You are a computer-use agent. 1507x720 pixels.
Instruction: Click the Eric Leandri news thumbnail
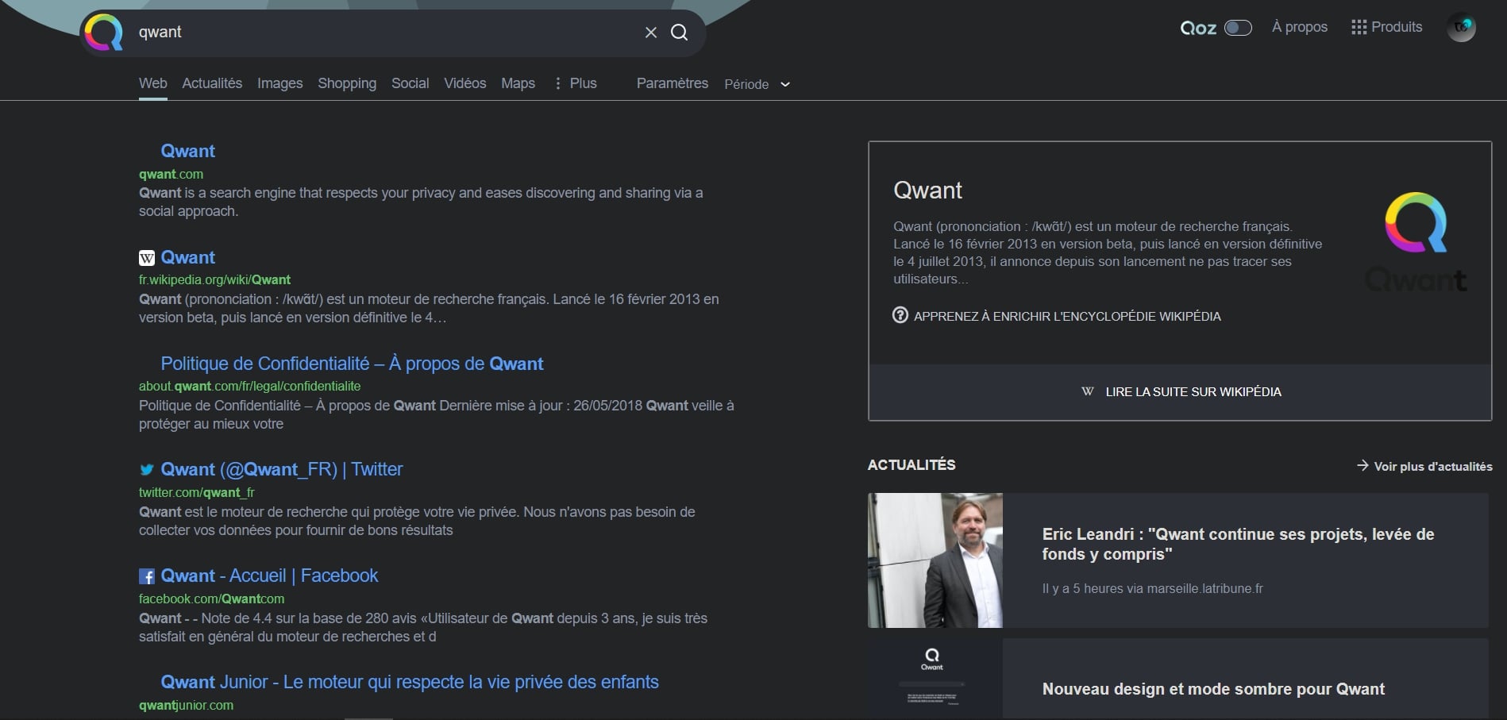point(934,560)
